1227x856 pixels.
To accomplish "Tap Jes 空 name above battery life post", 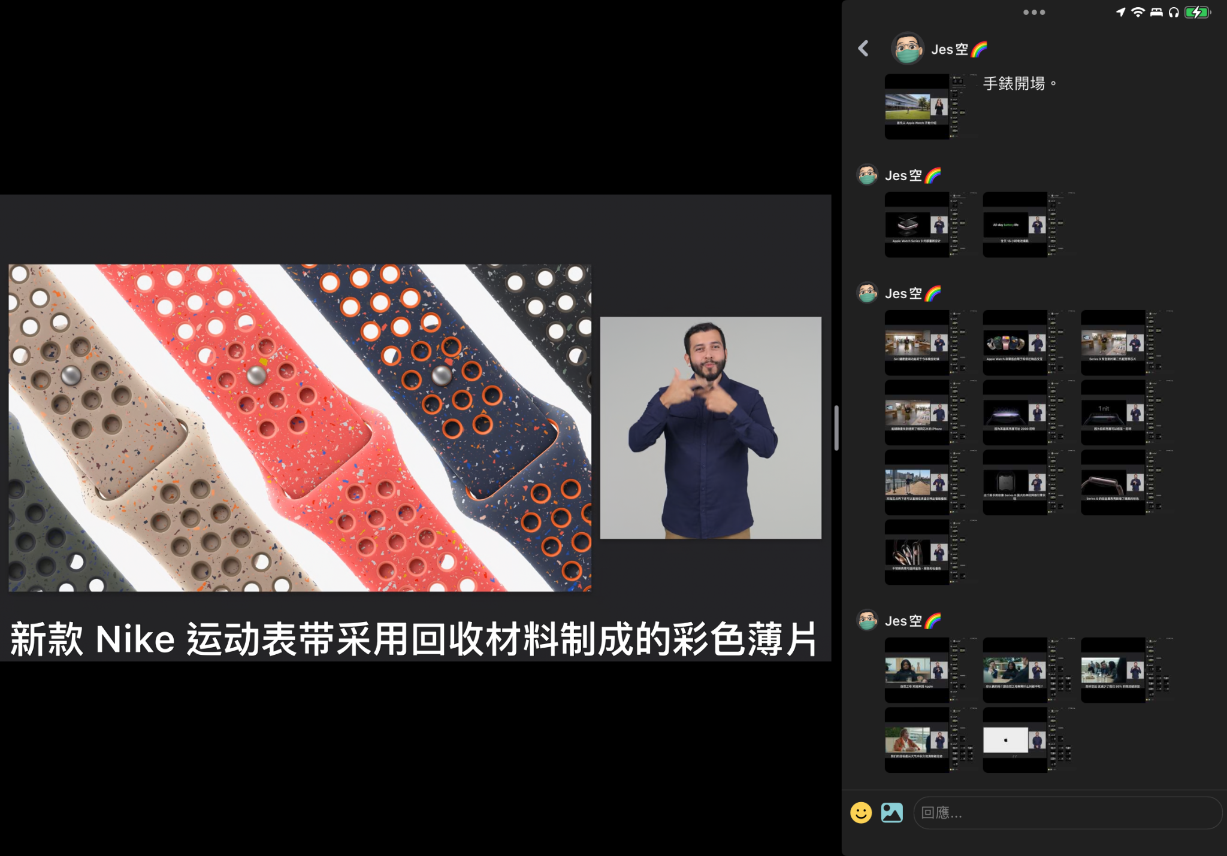I will point(913,175).
